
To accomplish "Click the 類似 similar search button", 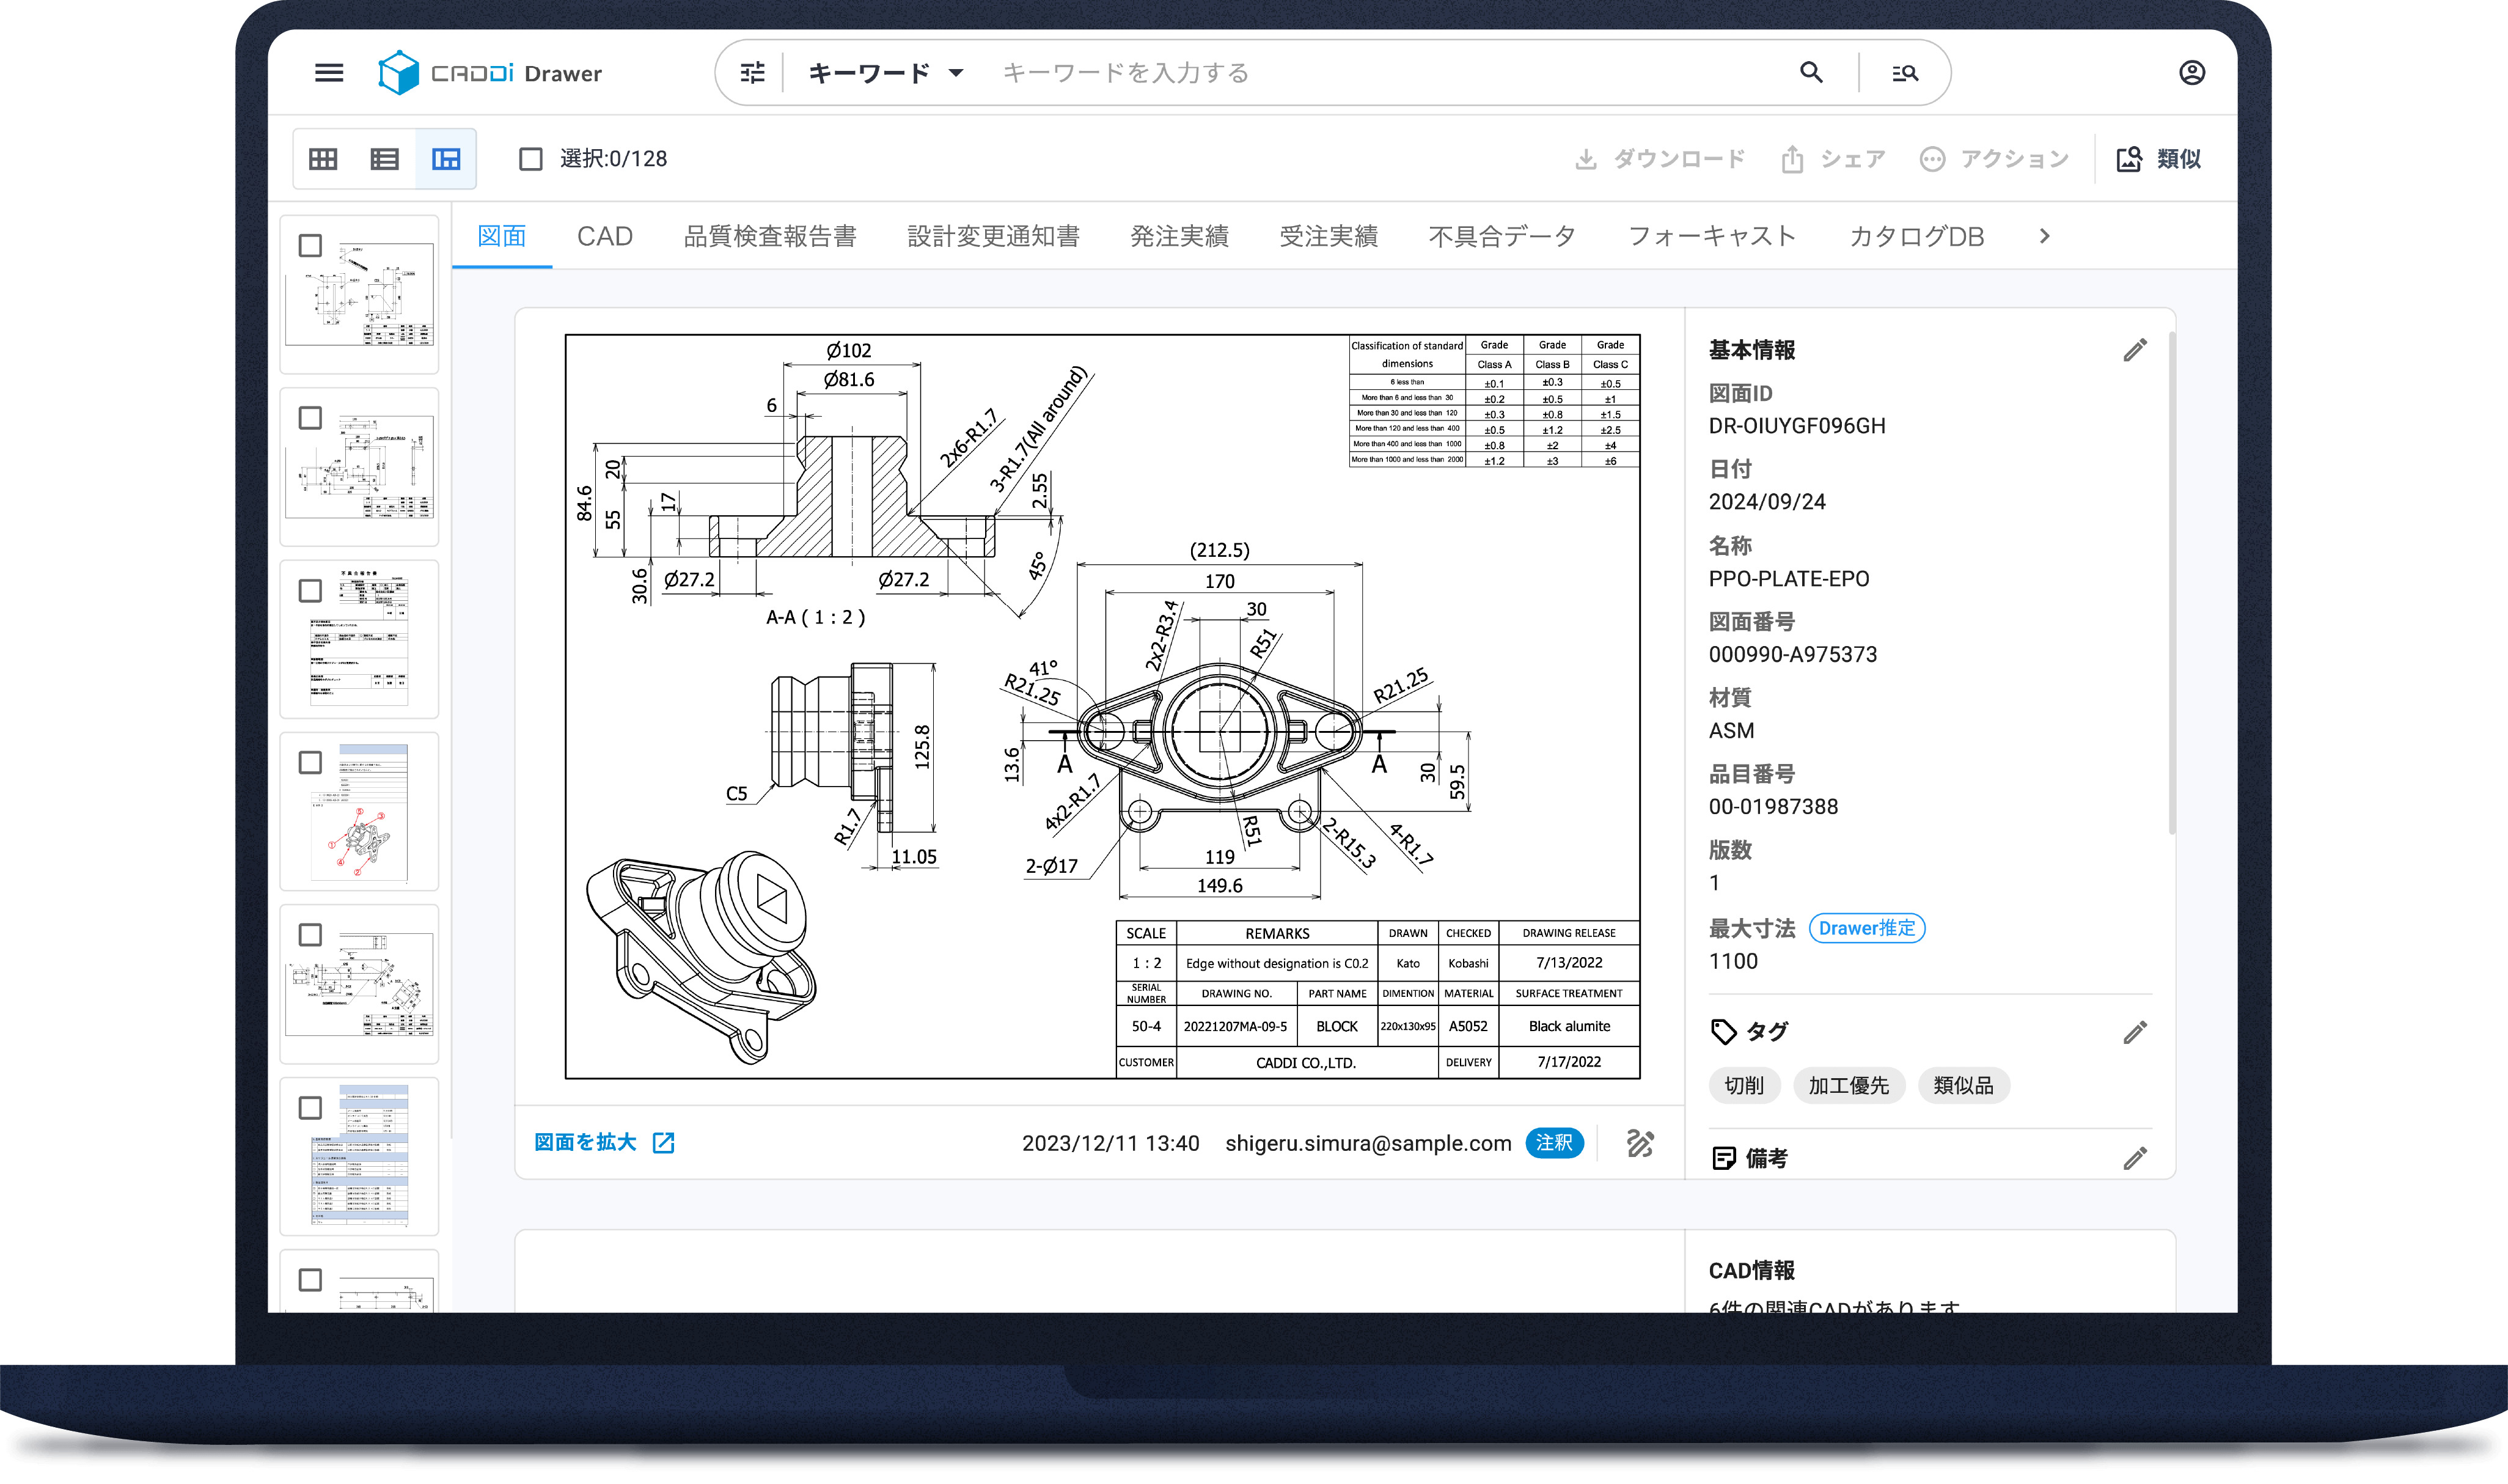I will (x=2159, y=159).
